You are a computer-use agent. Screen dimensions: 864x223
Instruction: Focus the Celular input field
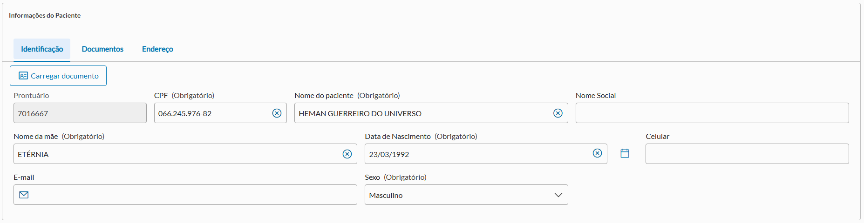pyautogui.click(x=747, y=154)
